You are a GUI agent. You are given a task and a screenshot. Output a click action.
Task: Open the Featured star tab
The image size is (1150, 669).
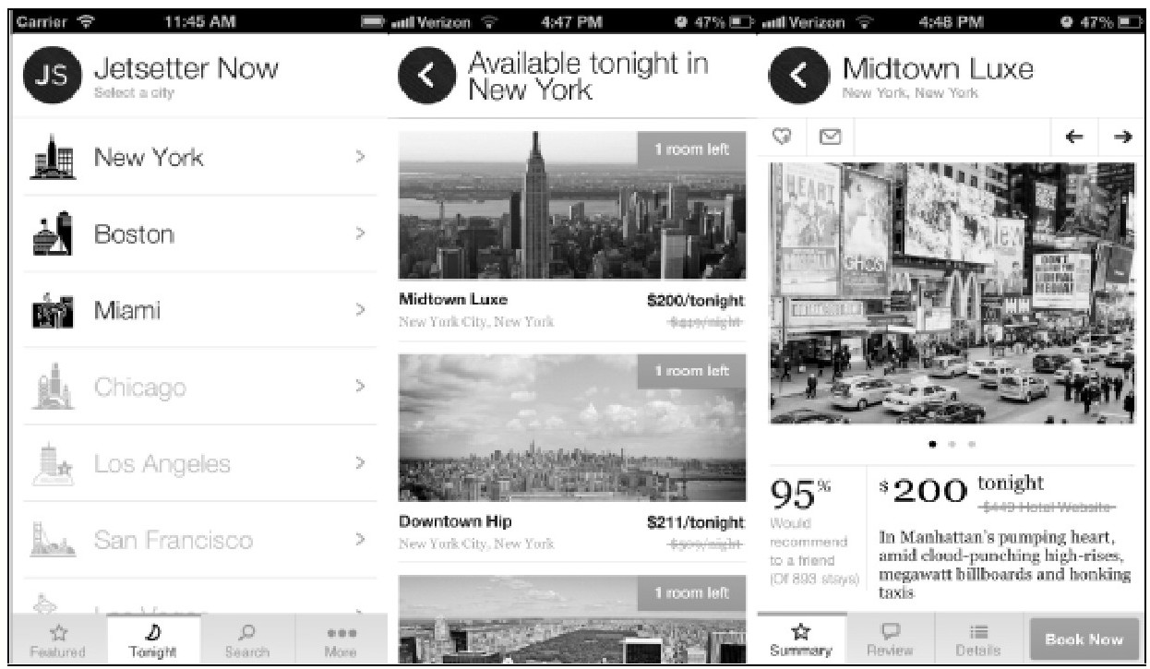(x=57, y=639)
